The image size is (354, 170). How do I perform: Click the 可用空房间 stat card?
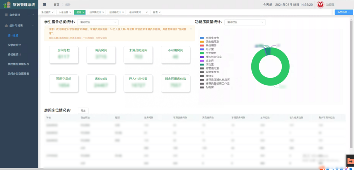64,83
